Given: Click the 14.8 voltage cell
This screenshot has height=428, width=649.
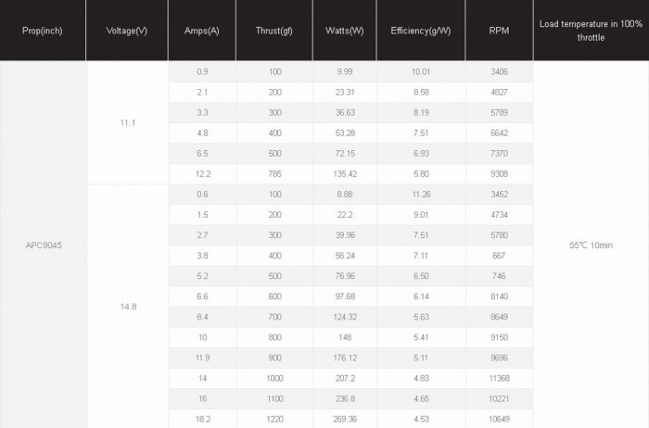Looking at the screenshot, I should pos(128,307).
